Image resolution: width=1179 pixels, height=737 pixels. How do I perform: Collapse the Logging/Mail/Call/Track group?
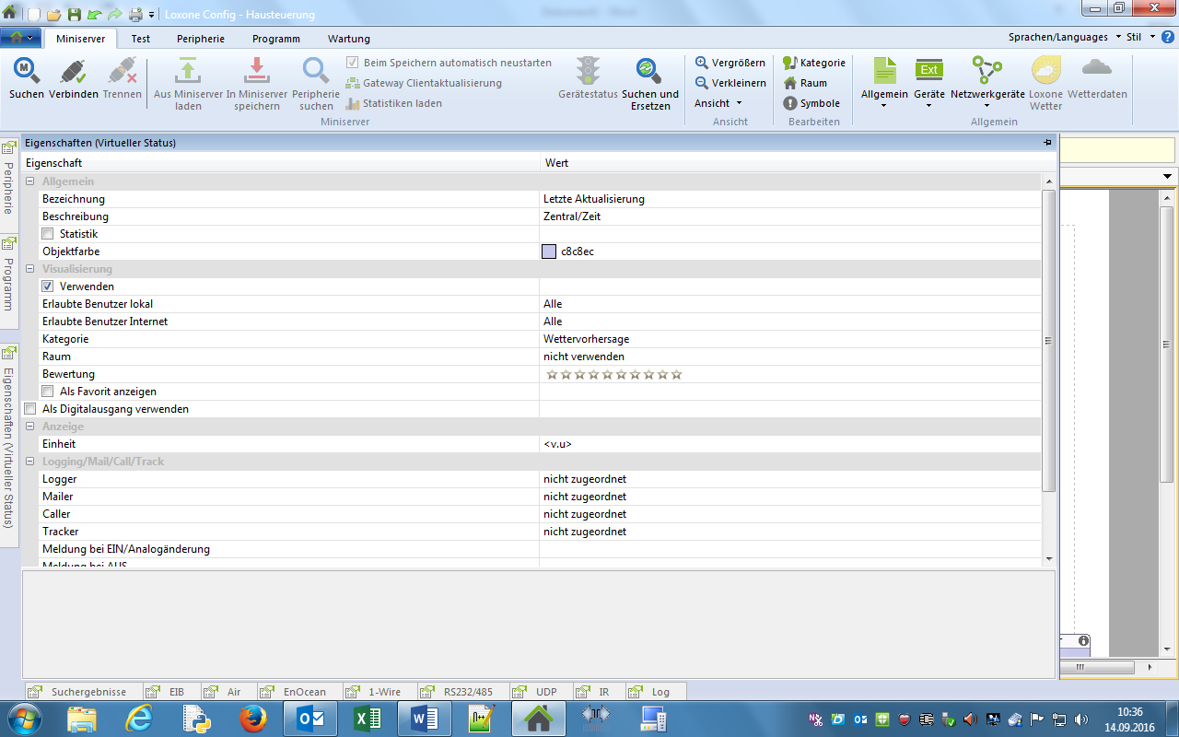30,462
